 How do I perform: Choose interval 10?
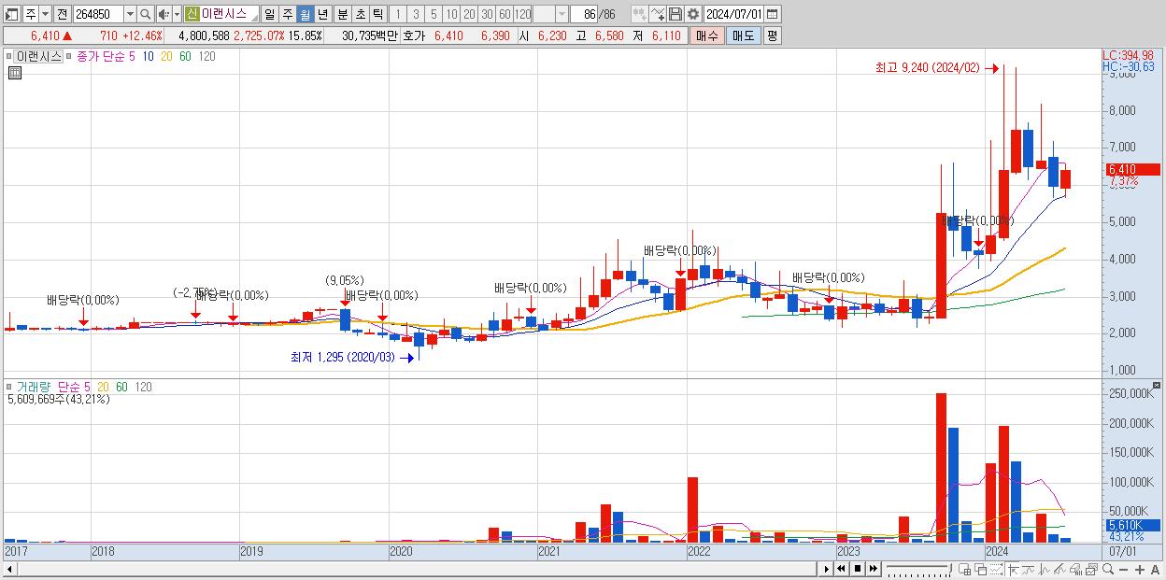coord(451,14)
